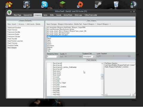Select mag.mag1 in the parts tree
Image resolution: width=143 pixels, height=107 pixels.
point(56,92)
